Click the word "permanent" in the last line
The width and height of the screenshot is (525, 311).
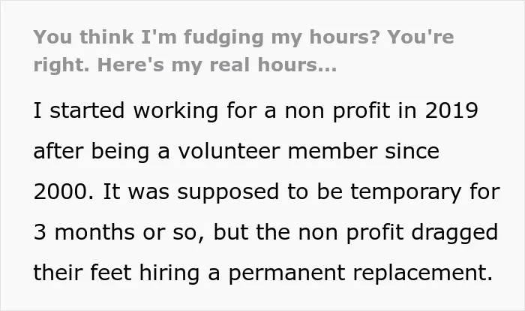tap(286, 273)
